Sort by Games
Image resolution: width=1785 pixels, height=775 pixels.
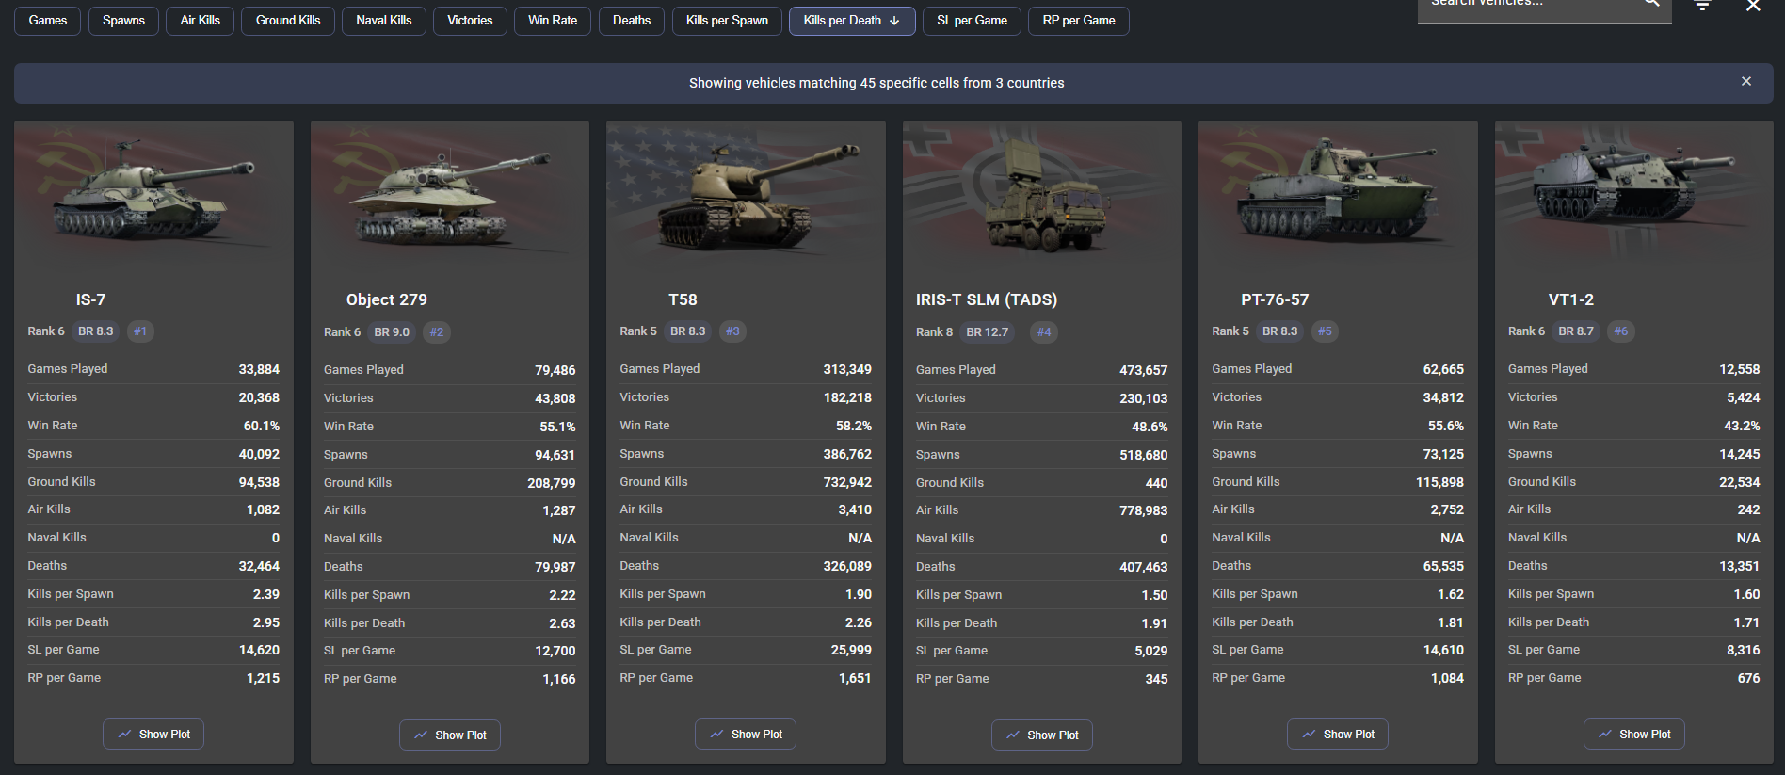click(x=48, y=21)
